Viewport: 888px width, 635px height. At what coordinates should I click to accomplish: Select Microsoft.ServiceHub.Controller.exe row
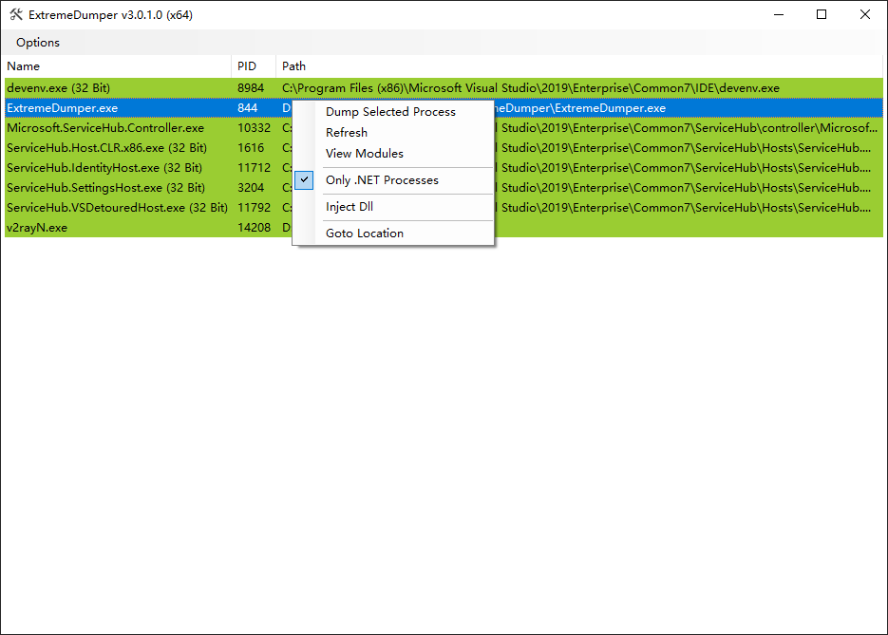444,128
